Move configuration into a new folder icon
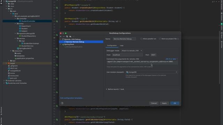 click(x=70, y=36)
